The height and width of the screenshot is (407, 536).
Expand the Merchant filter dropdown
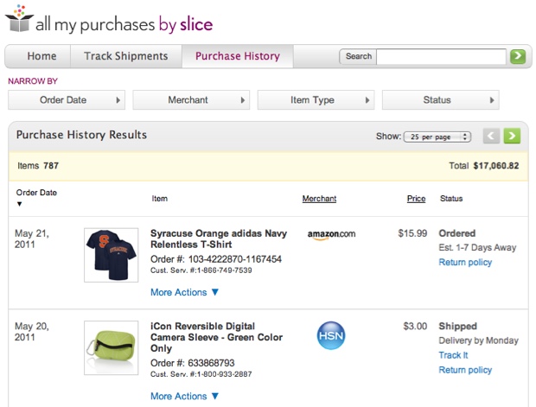tap(192, 100)
